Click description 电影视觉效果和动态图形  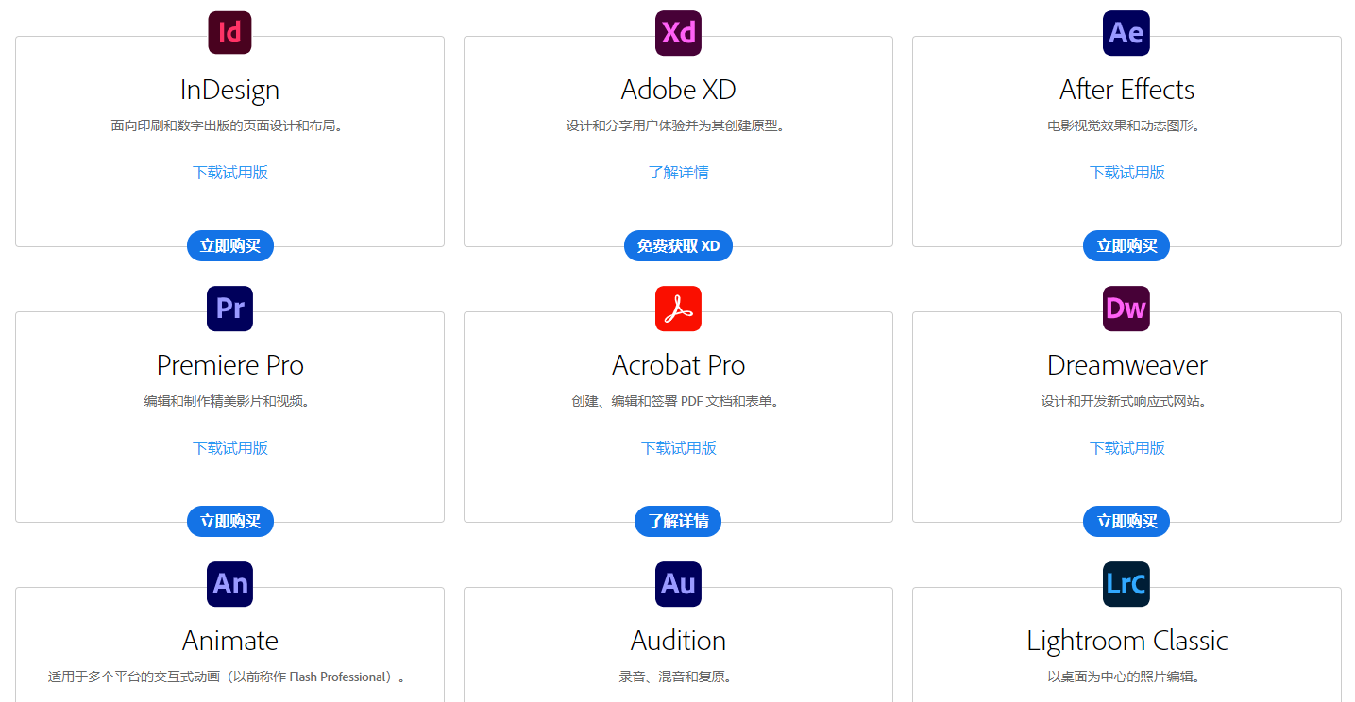pos(1126,125)
